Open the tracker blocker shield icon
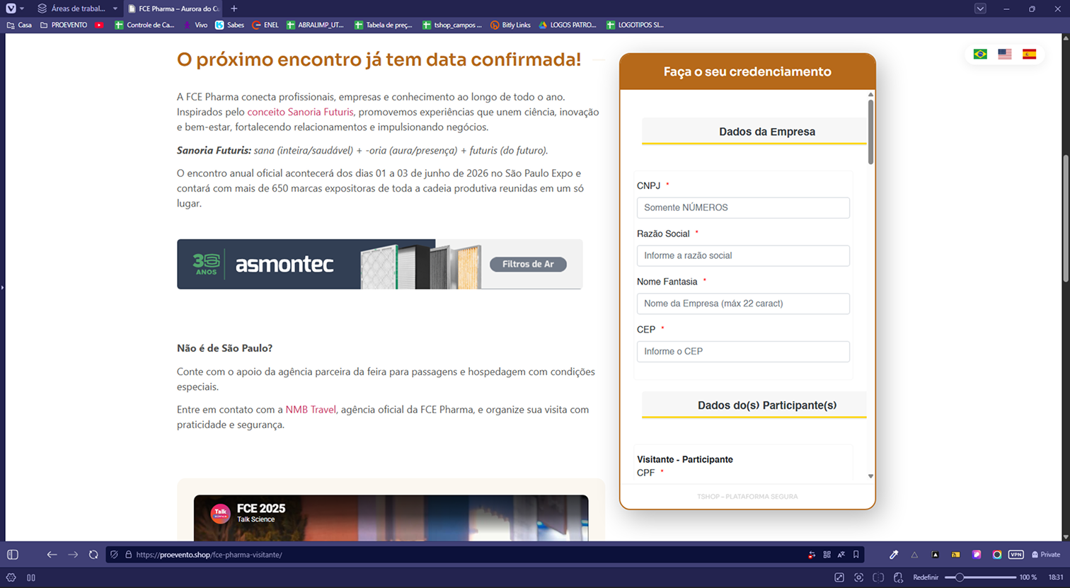This screenshot has height=588, width=1070. (x=115, y=555)
